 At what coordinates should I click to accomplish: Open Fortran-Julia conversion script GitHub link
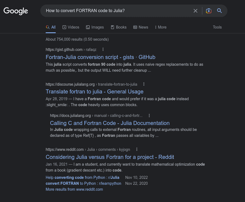[x=100, y=57]
